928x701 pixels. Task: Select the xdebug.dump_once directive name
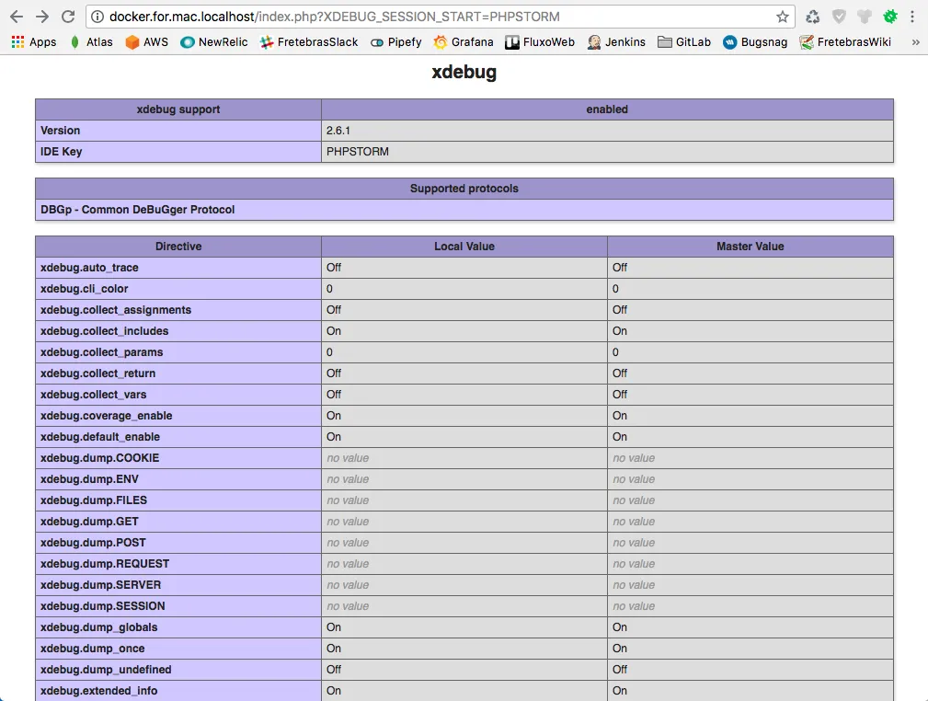(92, 649)
